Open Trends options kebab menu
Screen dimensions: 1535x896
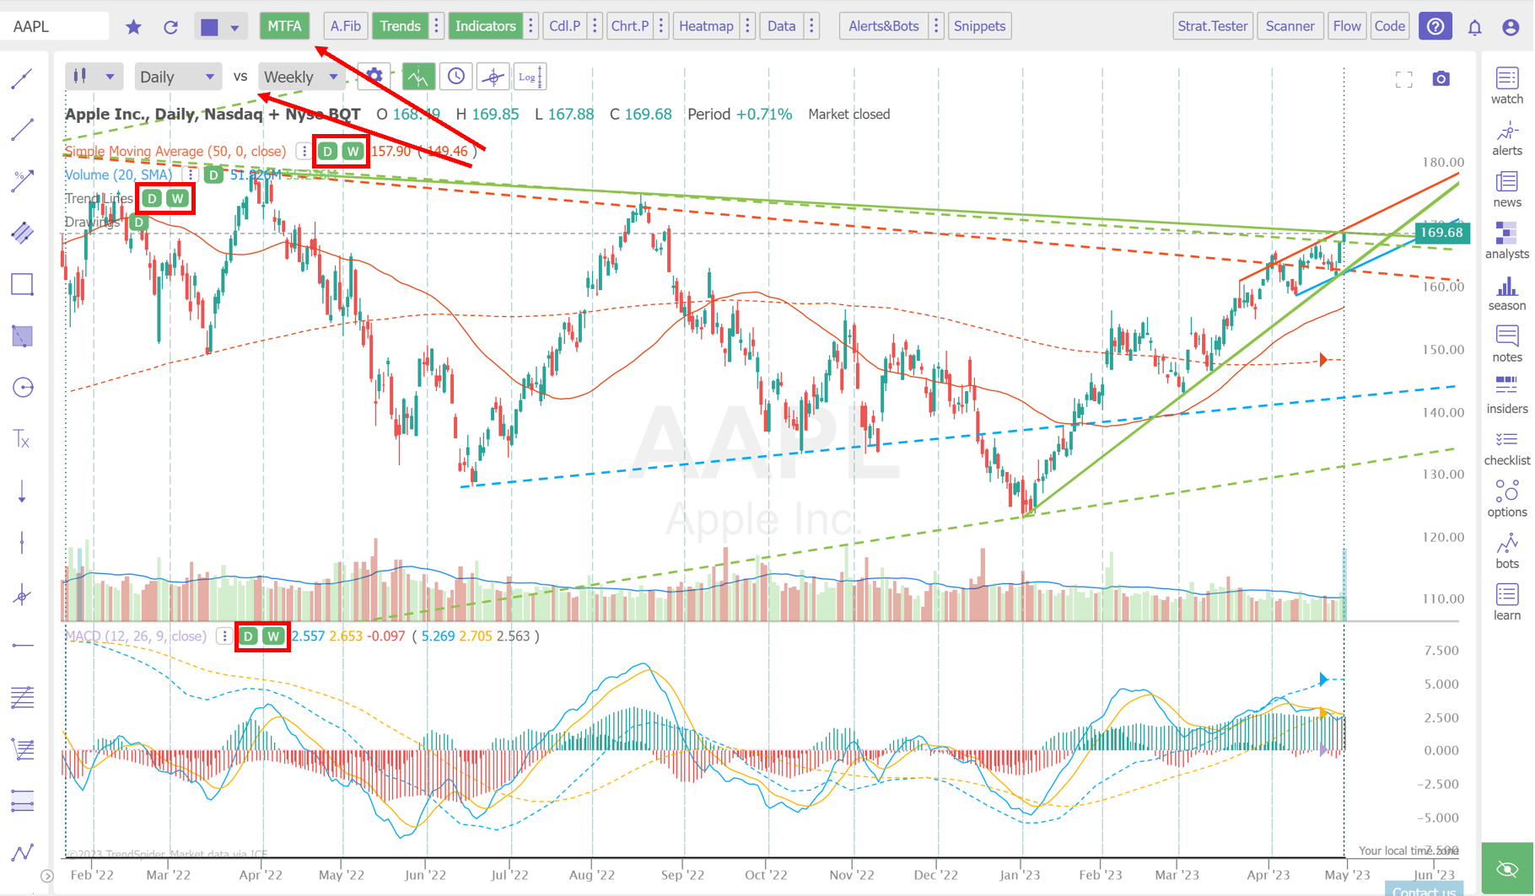[x=437, y=26]
